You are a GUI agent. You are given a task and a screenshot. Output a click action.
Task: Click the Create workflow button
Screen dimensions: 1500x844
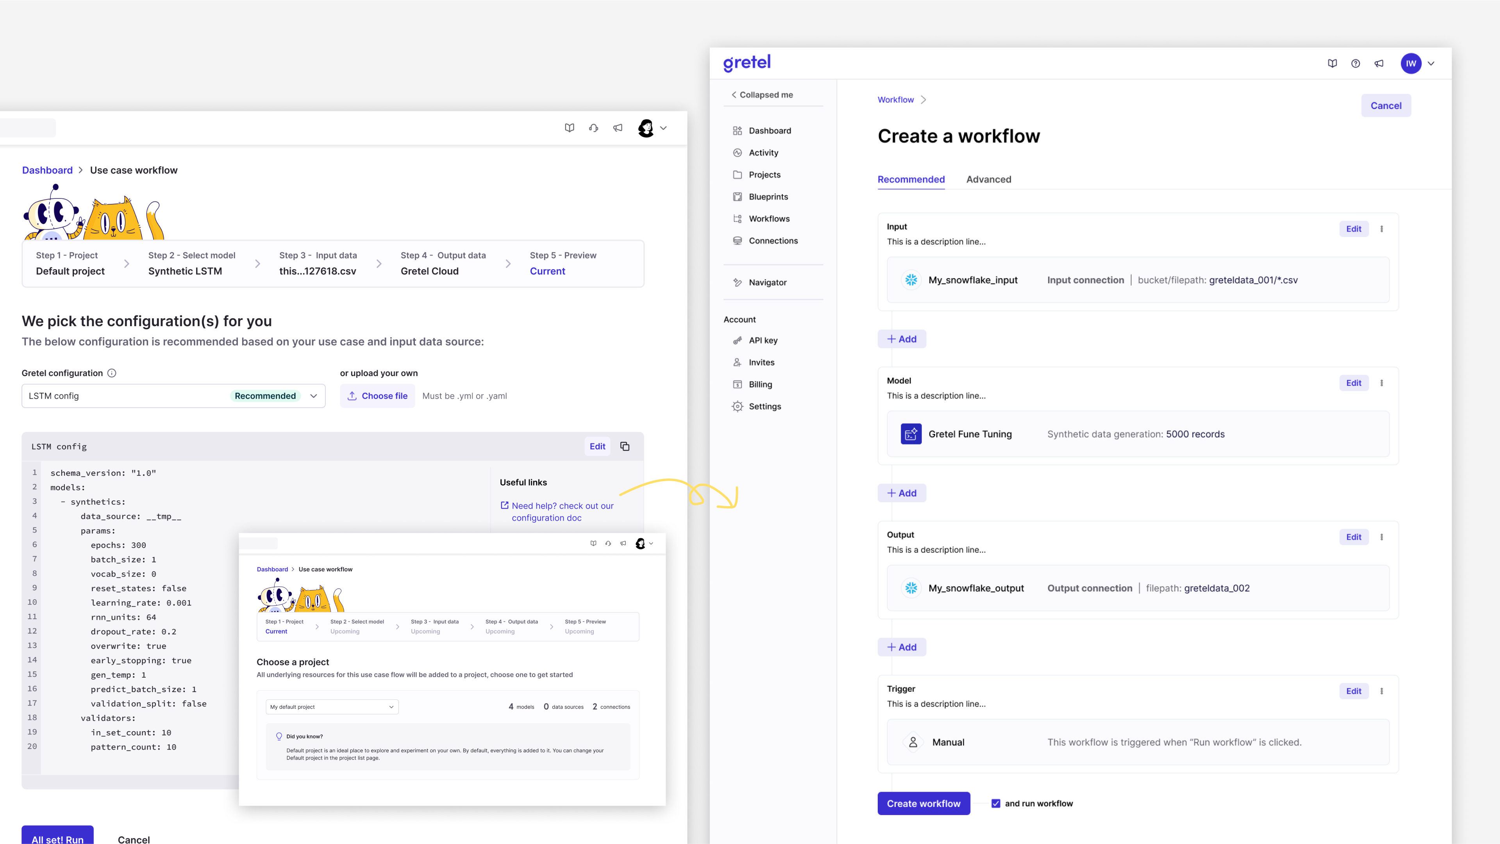[923, 803]
